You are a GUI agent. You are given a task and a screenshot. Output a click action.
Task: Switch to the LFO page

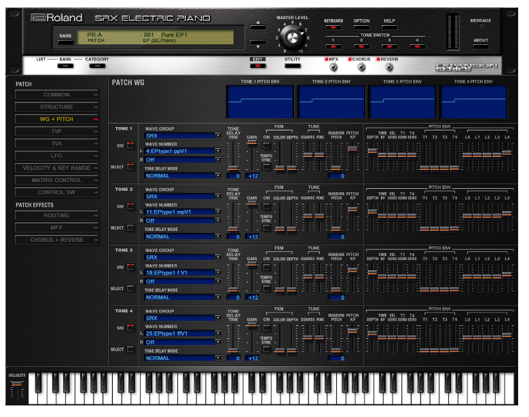[56, 156]
